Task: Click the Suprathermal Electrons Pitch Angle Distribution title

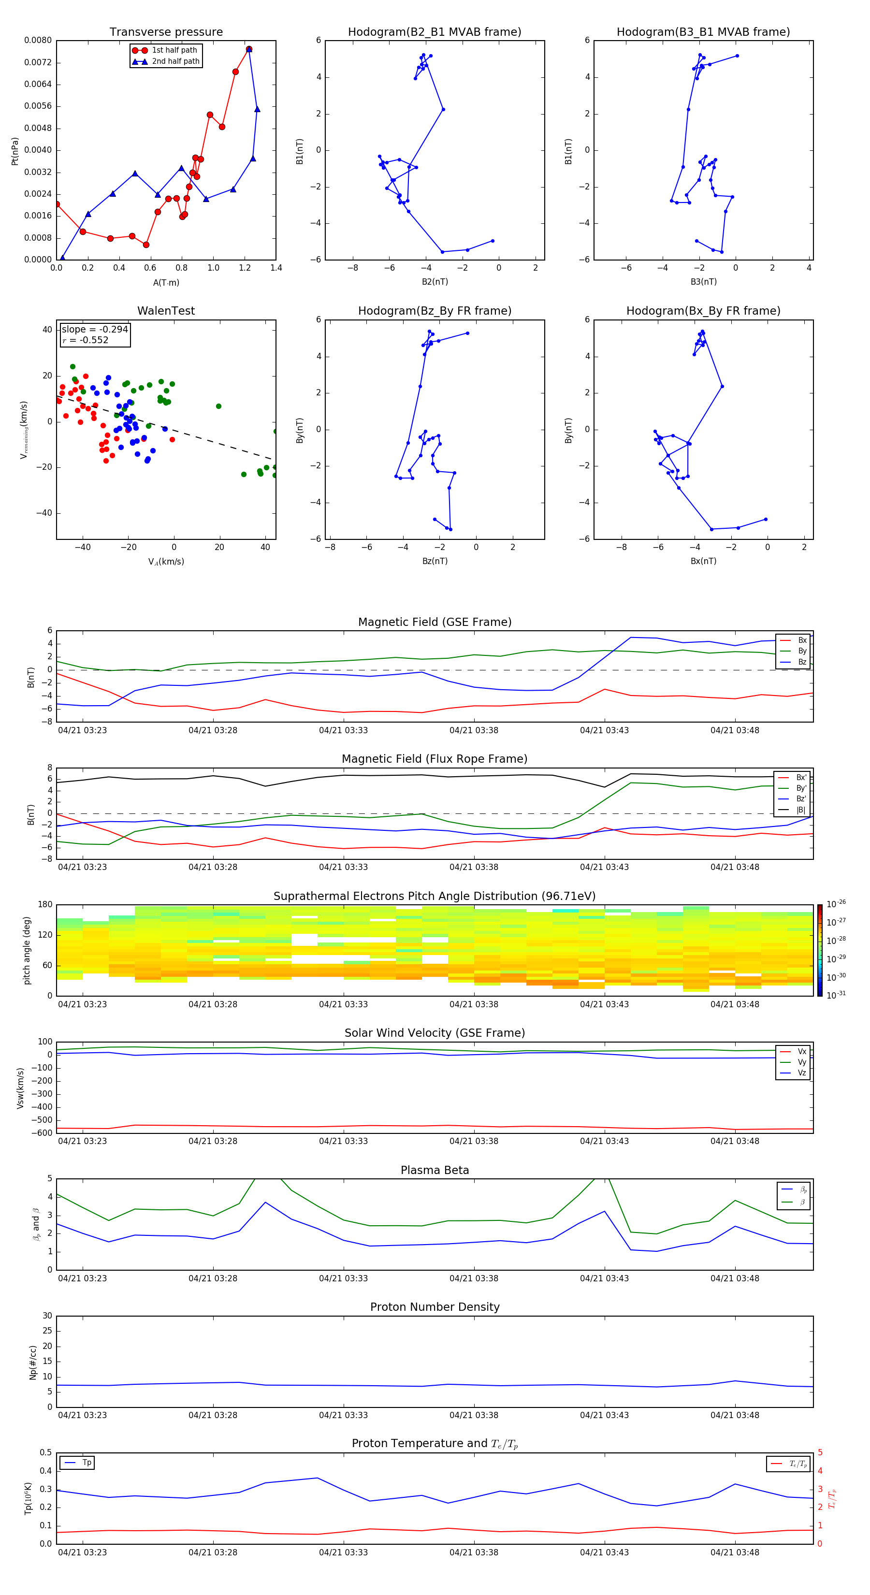Action: click(435, 897)
